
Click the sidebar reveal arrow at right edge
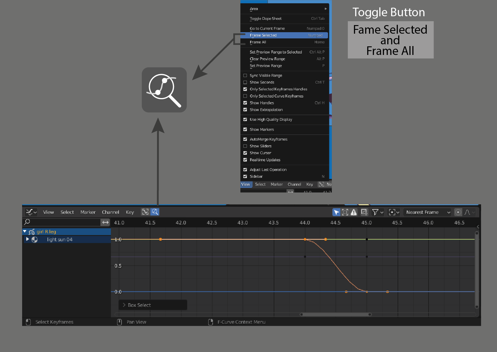(x=478, y=227)
